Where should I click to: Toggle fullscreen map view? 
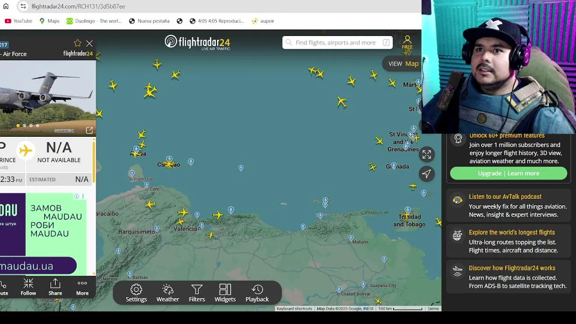click(427, 154)
